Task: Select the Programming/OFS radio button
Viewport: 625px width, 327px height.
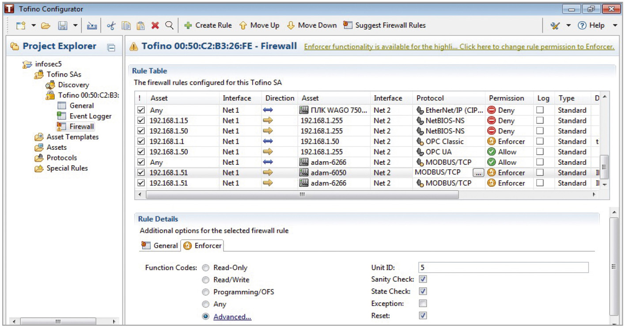Action: 206,292
